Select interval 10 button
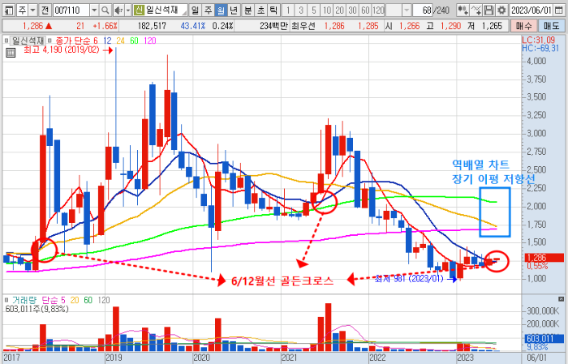 (x=327, y=10)
